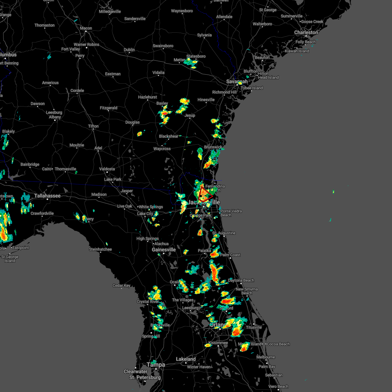Click the Lakeland city label
Image resolution: width=392 pixels, height=392 pixels.
pos(186,358)
